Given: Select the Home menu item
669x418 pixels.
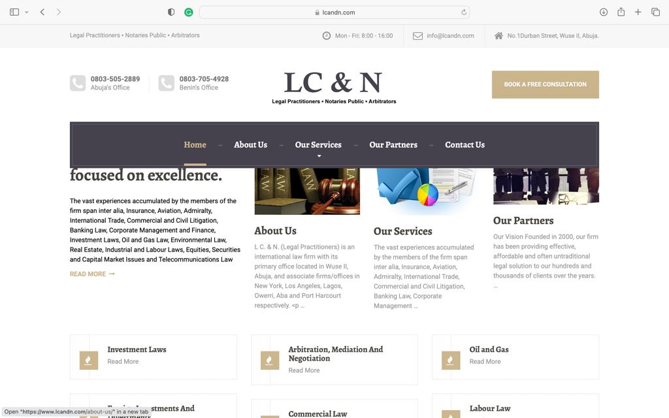Looking at the screenshot, I should click(x=195, y=145).
